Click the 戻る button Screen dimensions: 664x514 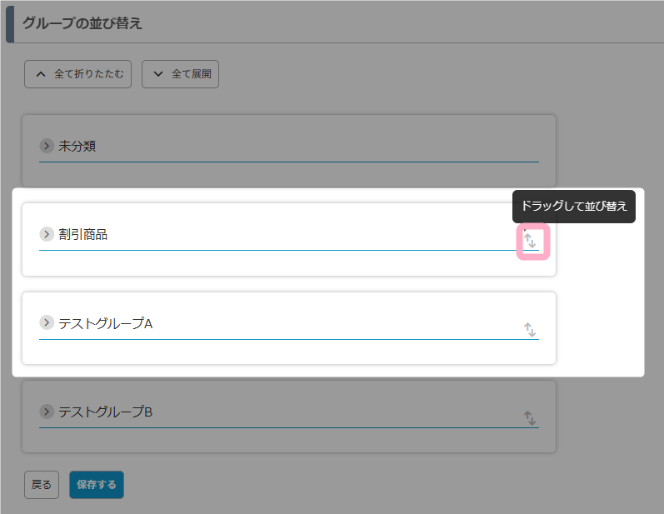(42, 485)
